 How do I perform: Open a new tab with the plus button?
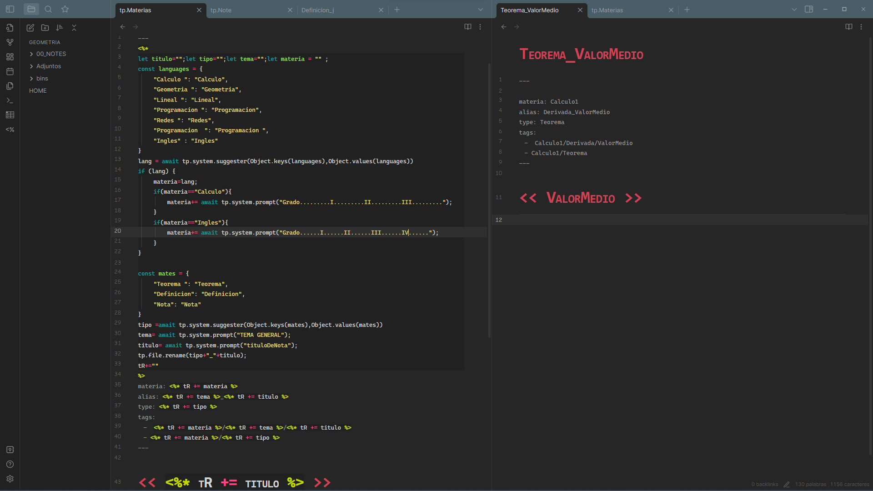[397, 9]
